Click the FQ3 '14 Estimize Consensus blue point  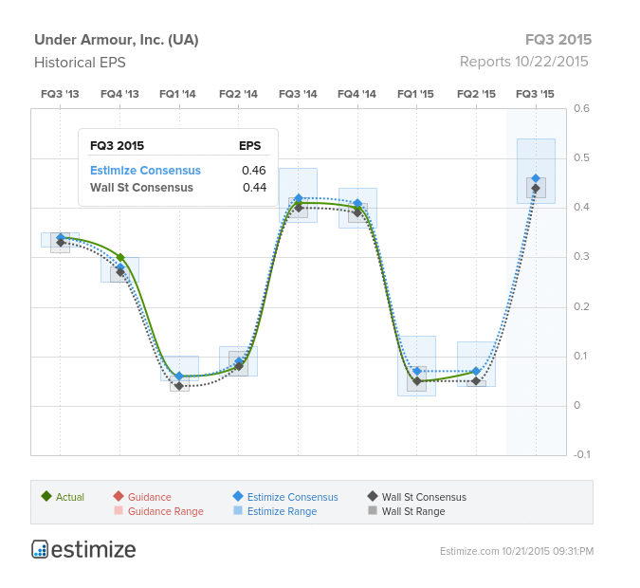299,198
